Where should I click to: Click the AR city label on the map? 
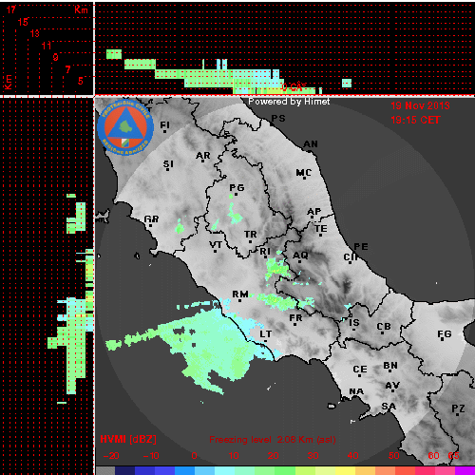click(203, 156)
